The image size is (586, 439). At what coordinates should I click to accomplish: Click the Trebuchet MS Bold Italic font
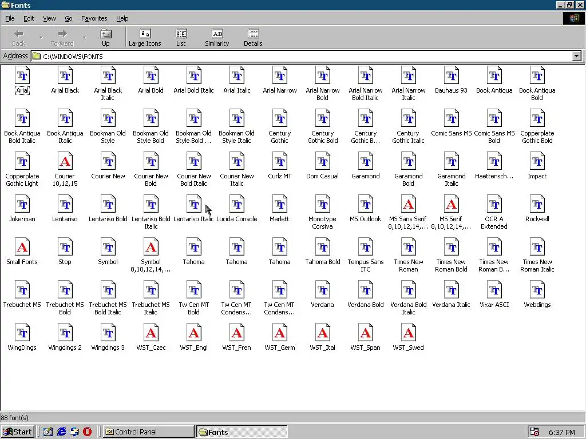coord(108,290)
